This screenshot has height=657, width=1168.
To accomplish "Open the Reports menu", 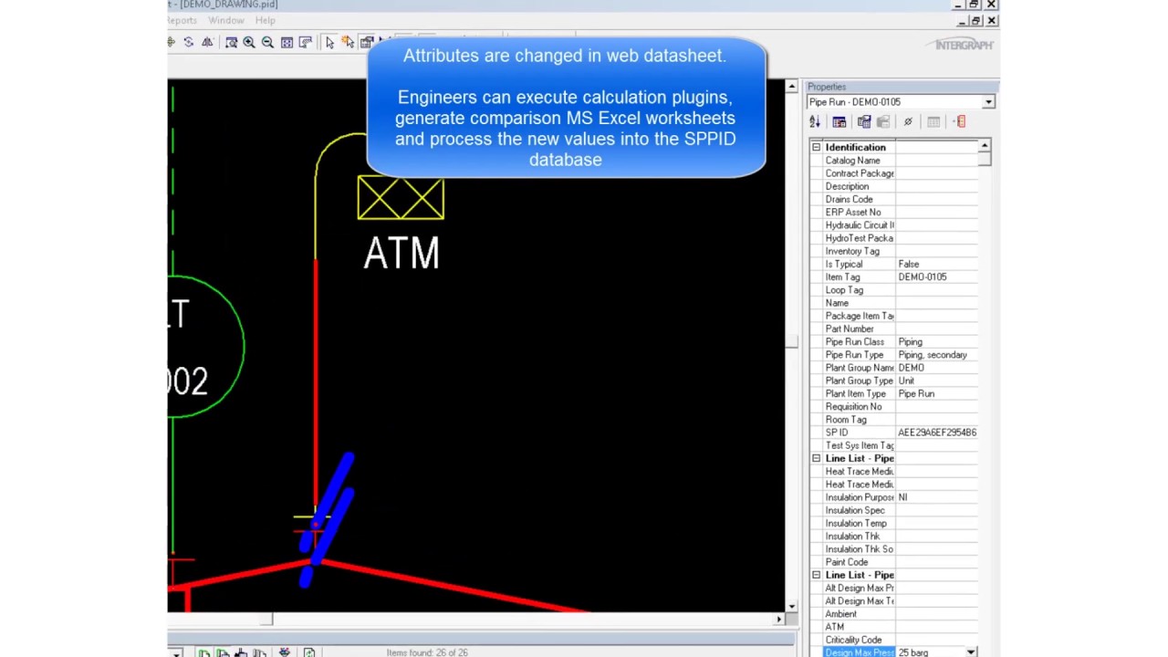I will [x=182, y=20].
